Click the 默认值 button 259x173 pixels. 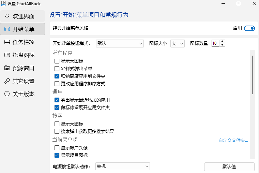(229, 167)
